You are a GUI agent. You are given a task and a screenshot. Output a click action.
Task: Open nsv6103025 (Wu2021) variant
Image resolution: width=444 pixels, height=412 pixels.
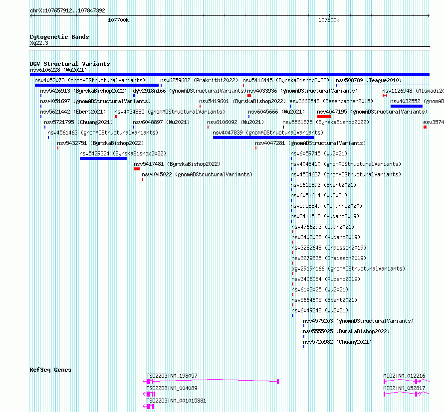point(320,289)
